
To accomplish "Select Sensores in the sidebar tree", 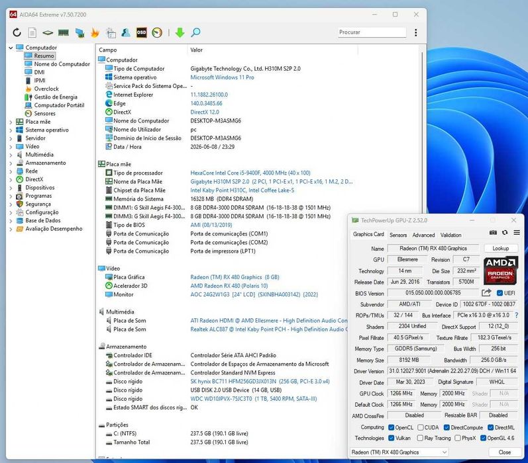I will click(x=44, y=114).
